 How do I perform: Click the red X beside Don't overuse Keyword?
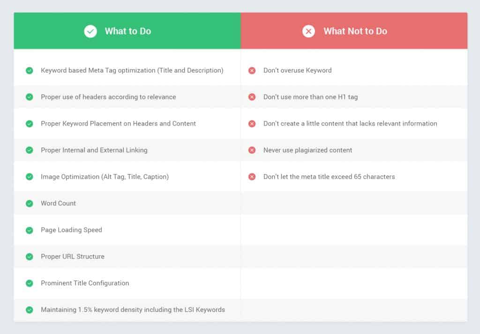(252, 70)
